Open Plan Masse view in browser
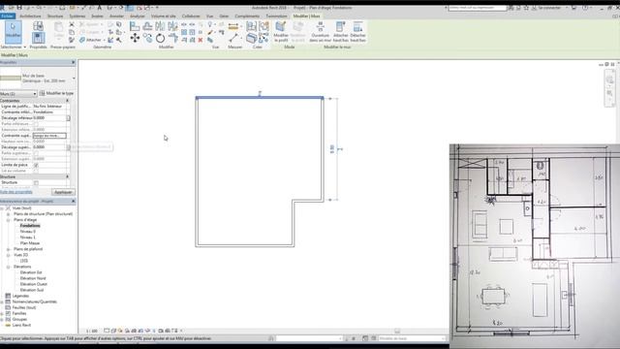This screenshot has height=349, width=620. [30, 243]
